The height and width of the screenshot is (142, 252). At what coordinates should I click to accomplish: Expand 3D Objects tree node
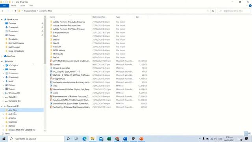pyautogui.click(x=3, y=65)
